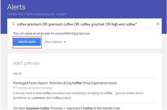Click the snippet starting 'A driving trend in retail'
The width and height of the screenshot is (167, 110).
78,96
